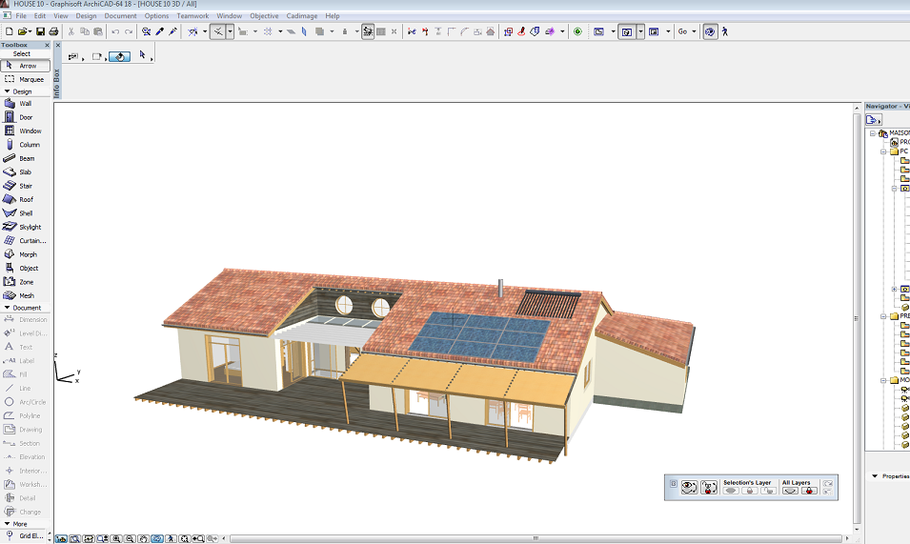Click the Save icon in toolbar

(39, 31)
